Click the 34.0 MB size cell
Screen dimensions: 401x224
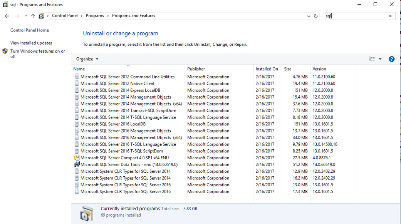point(300,137)
